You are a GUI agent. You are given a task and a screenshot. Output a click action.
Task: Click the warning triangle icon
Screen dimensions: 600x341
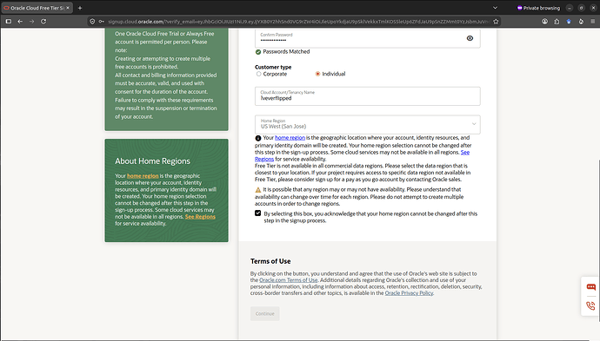click(258, 190)
